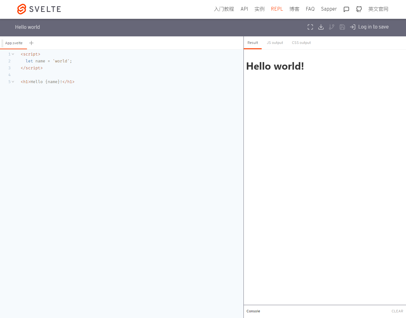Click Log in to save
The width and height of the screenshot is (406, 318).
373,27
